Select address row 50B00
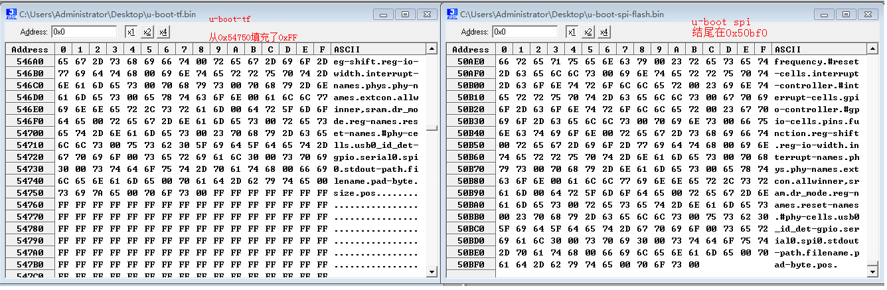The image size is (887, 290). point(471,85)
